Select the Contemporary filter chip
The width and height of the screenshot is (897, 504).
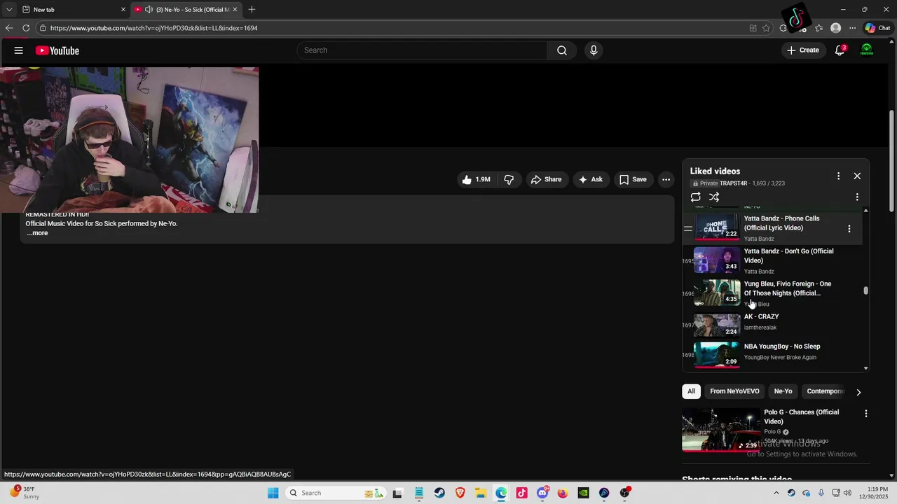click(x=826, y=391)
